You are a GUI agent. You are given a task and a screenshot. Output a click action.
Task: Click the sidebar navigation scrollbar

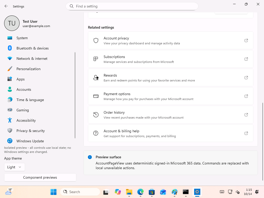point(75,95)
